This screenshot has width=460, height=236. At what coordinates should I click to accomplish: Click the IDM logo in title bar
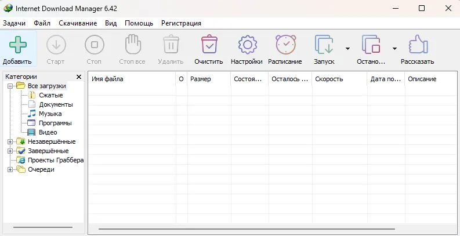pos(8,8)
